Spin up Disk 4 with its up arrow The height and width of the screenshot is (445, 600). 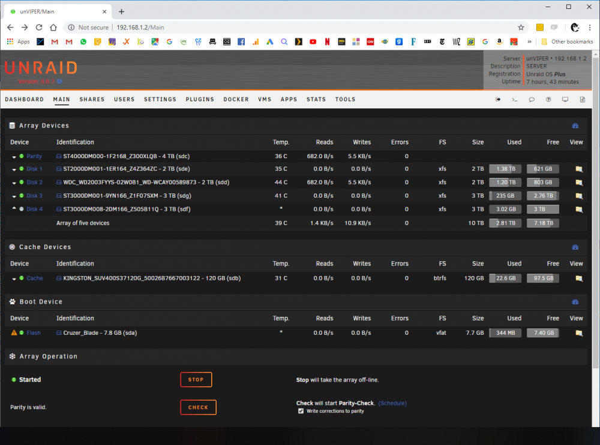pyautogui.click(x=14, y=208)
